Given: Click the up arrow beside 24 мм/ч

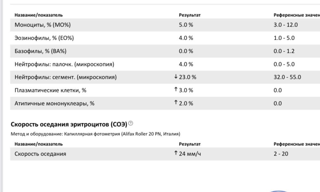Looking at the screenshot, I should point(176,153).
